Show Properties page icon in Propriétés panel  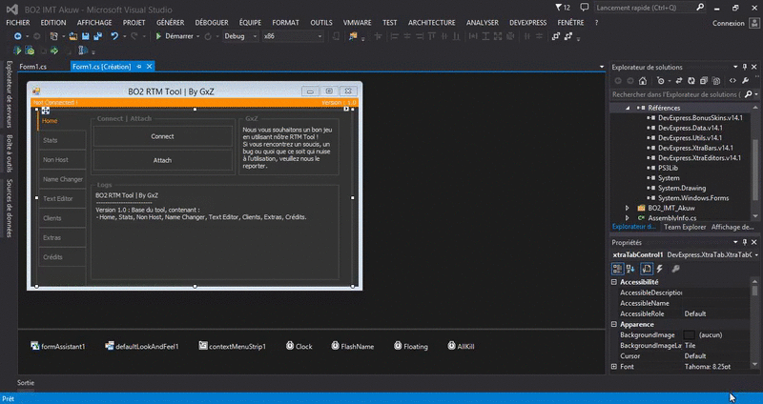click(647, 269)
